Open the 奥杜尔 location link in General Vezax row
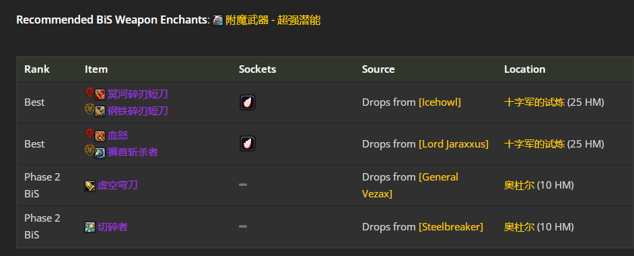Image resolution: width=634 pixels, height=256 pixels. [x=519, y=185]
